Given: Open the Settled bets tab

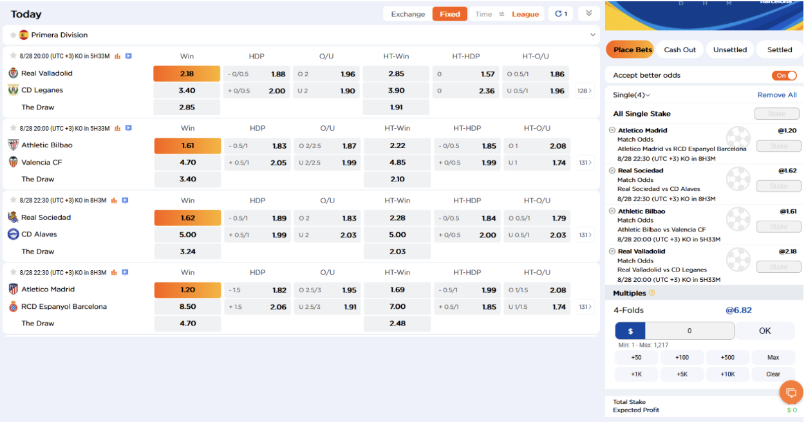Looking at the screenshot, I should coord(779,50).
